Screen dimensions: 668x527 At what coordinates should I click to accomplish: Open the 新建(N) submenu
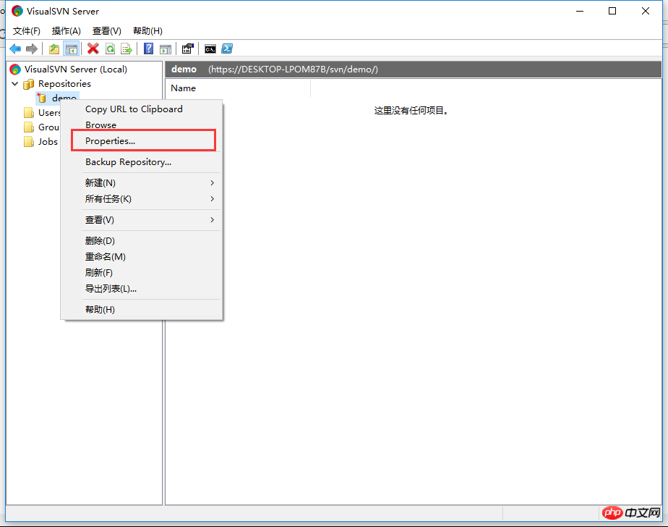click(x=151, y=183)
